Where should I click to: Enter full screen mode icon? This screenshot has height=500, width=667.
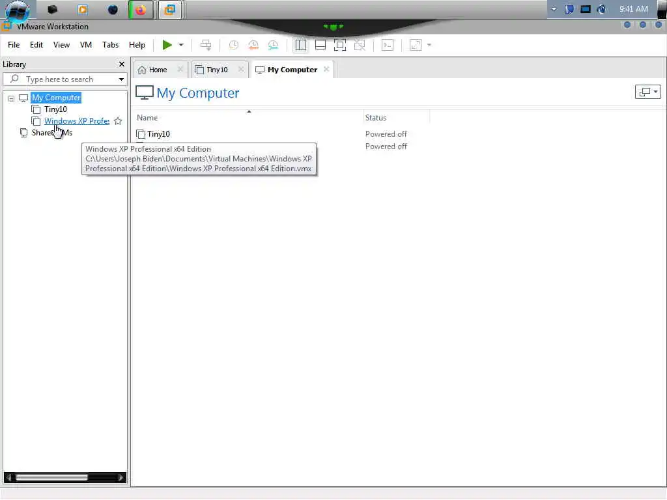pos(340,45)
